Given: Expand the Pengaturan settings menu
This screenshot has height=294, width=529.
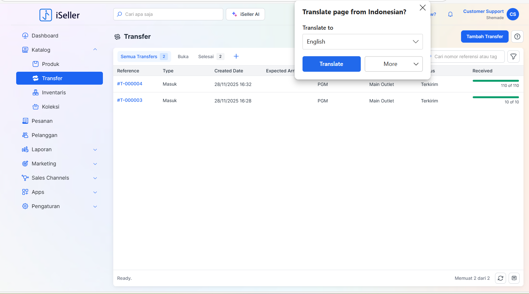Looking at the screenshot, I should point(95,206).
